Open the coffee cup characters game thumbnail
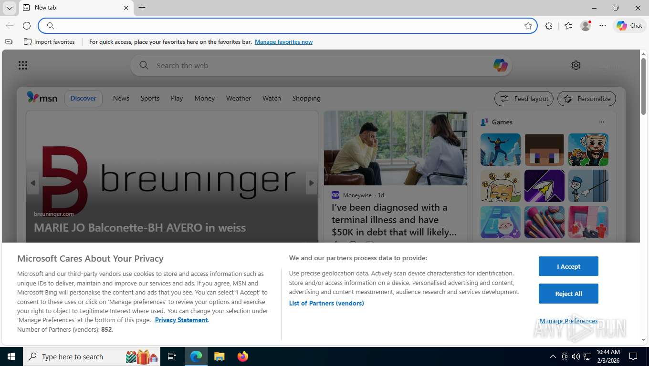The image size is (649, 366). (x=588, y=150)
